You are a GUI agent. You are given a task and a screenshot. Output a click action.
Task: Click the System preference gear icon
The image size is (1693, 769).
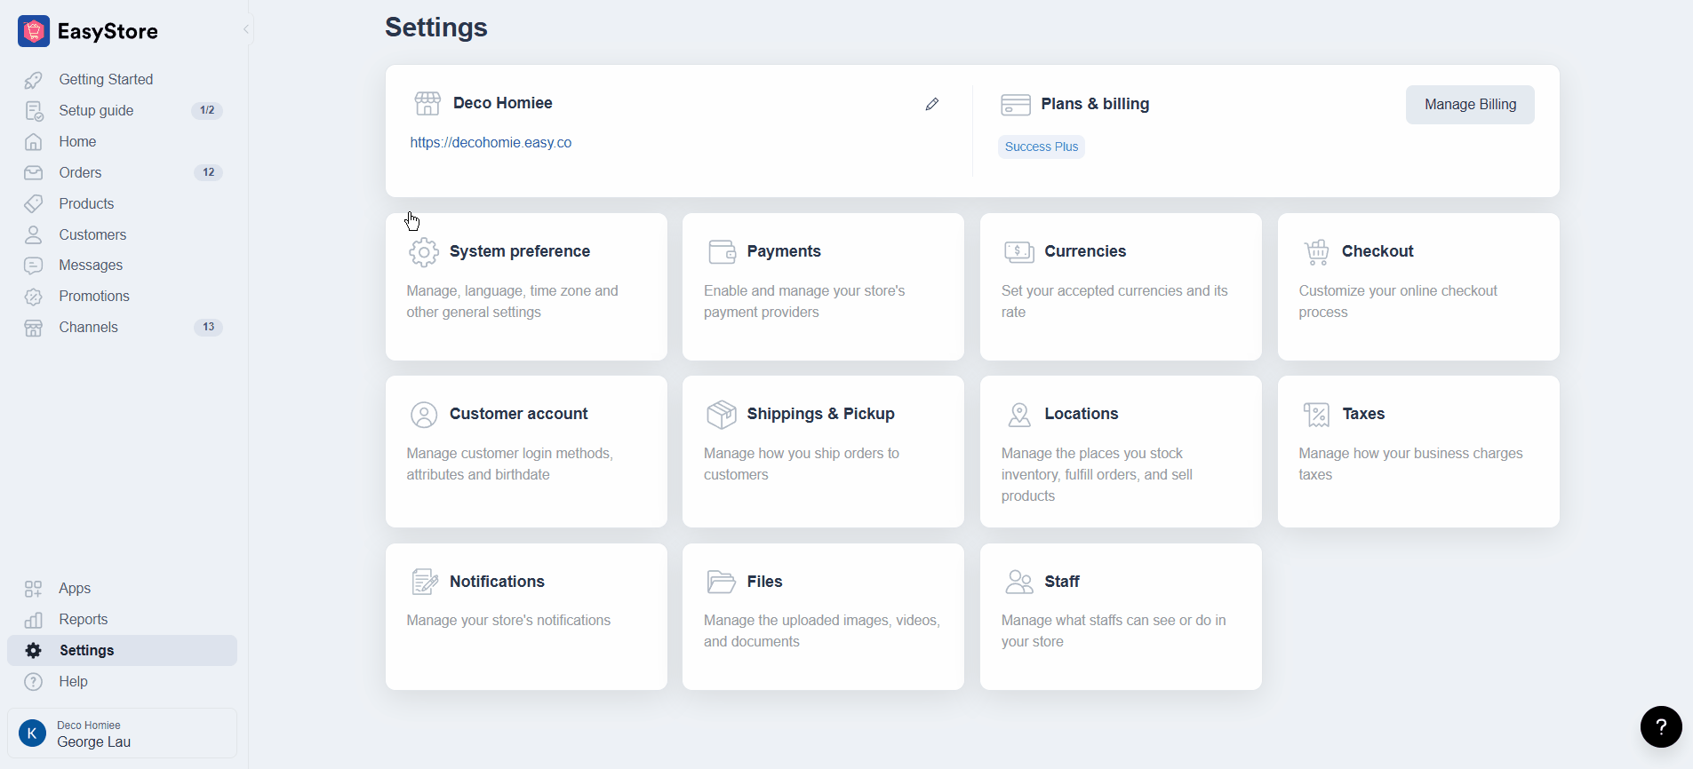click(x=424, y=252)
